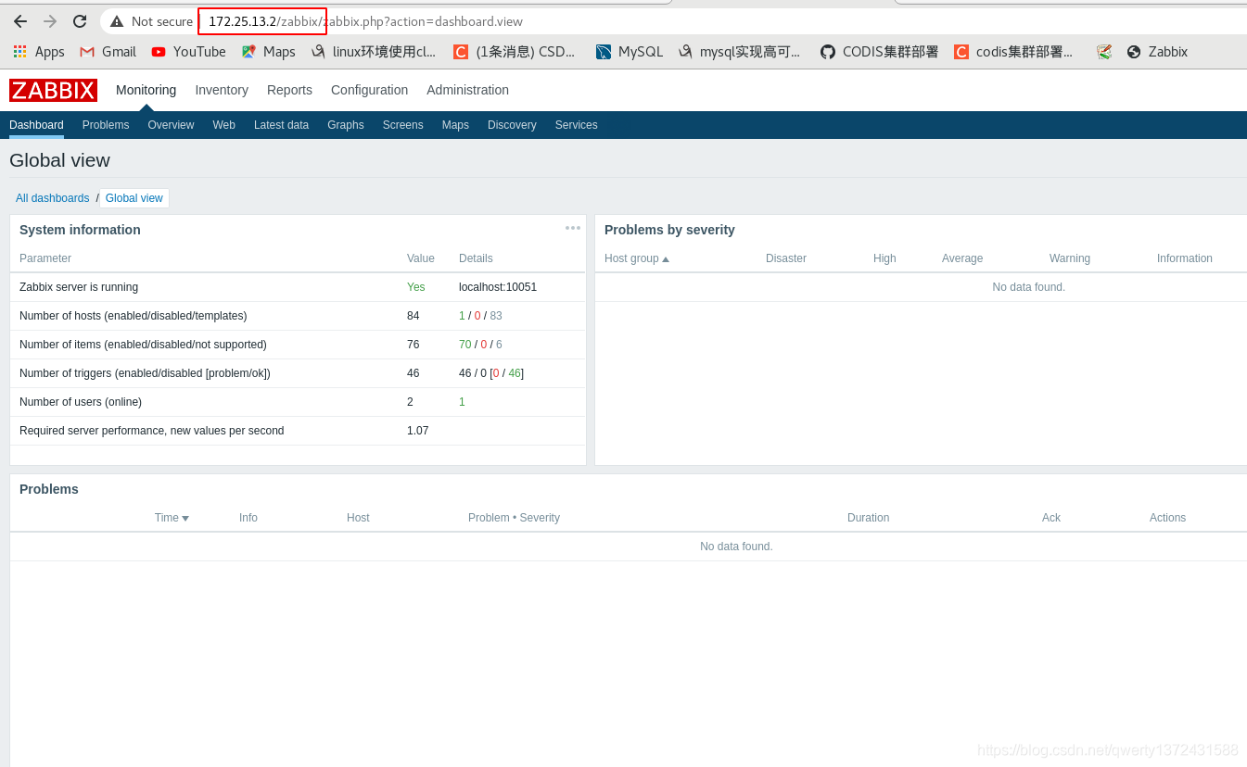
Task: Click the 'System information' widget title
Action: pyautogui.click(x=80, y=230)
